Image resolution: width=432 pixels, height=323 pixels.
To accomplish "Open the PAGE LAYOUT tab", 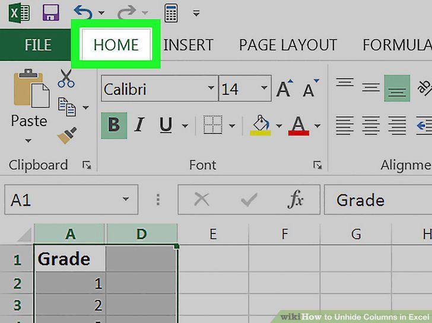I will [x=288, y=45].
